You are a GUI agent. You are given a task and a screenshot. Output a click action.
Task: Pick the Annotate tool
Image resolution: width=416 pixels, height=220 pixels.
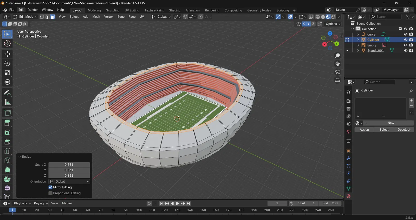(7, 93)
